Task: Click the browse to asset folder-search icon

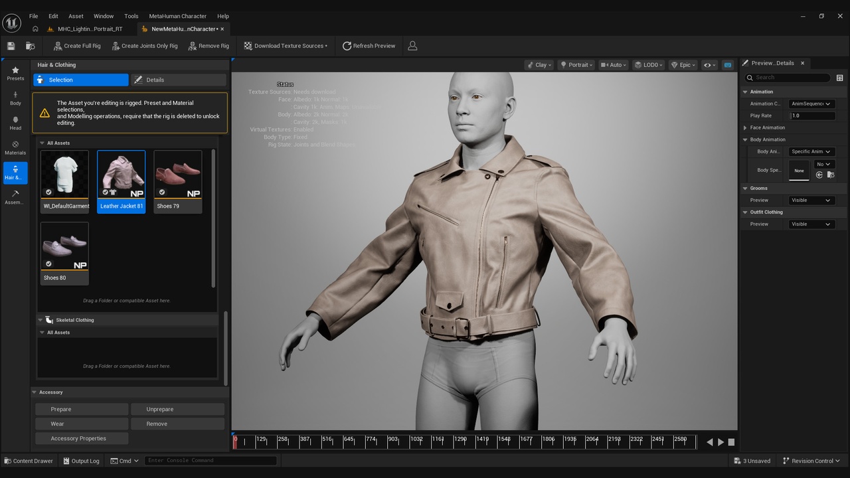Action: pyautogui.click(x=831, y=175)
